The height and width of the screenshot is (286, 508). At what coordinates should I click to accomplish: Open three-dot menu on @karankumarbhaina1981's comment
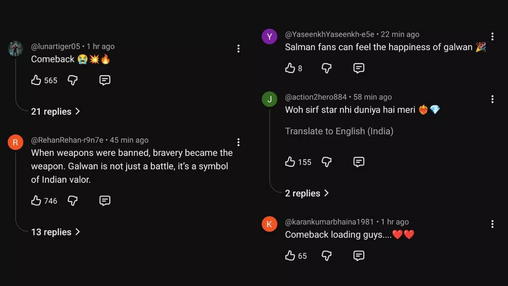click(x=492, y=224)
